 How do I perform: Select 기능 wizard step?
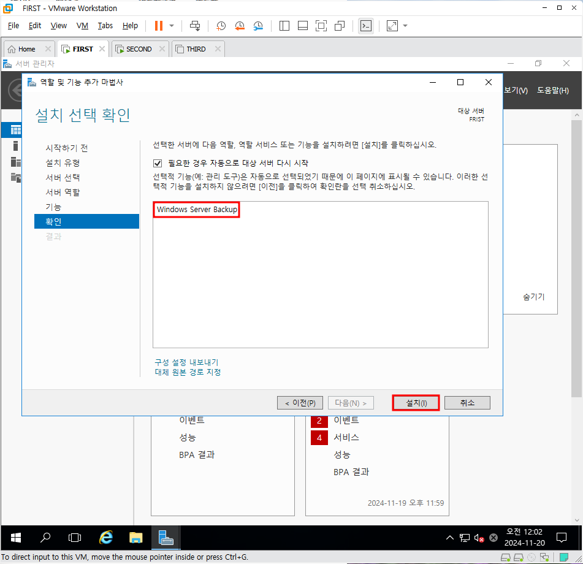point(53,207)
